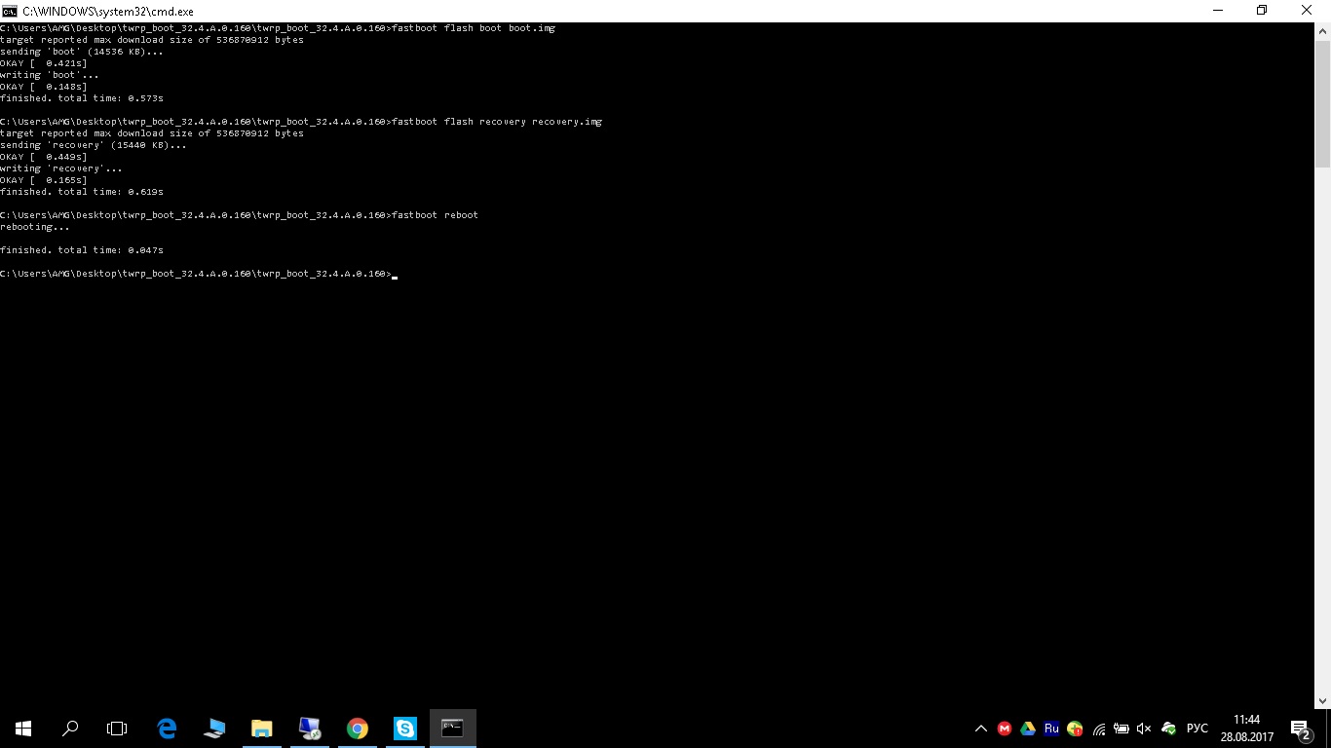Launch Microsoft Edge from taskbar
Viewport: 1331px width, 748px height.
167,729
